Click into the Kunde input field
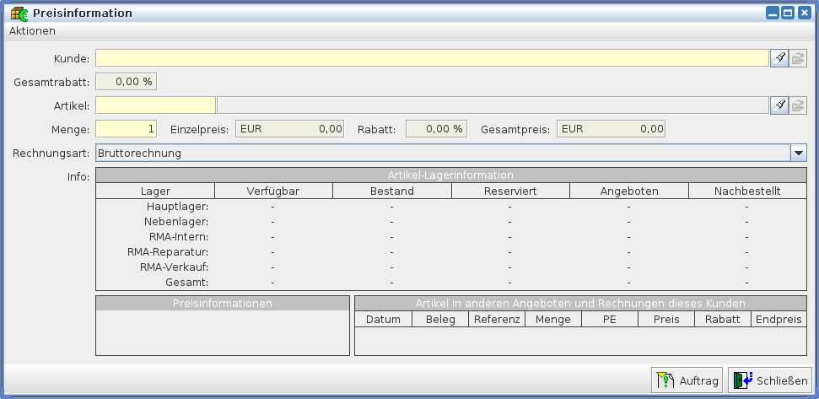Viewport: 819px width, 399px height. [x=431, y=58]
